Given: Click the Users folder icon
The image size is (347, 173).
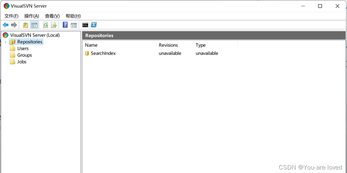Looking at the screenshot, I should coord(12,48).
